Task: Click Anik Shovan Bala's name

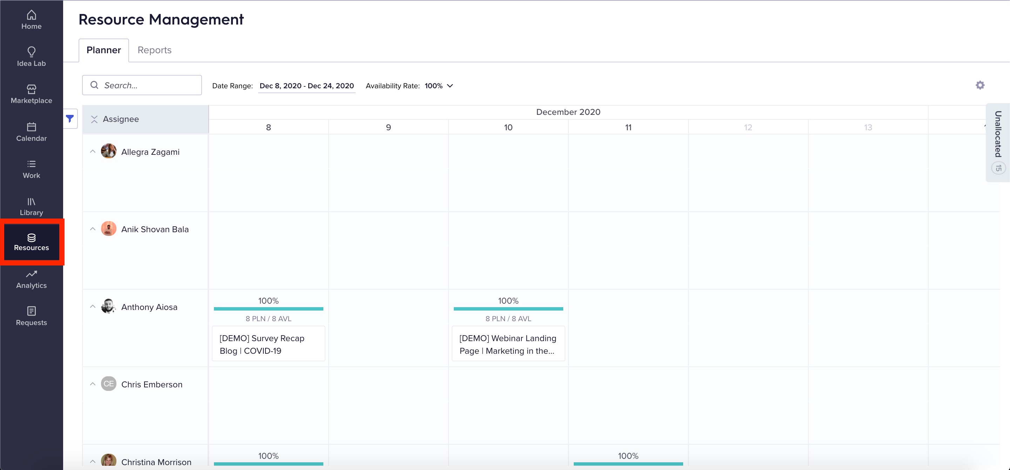Action: 155,229
